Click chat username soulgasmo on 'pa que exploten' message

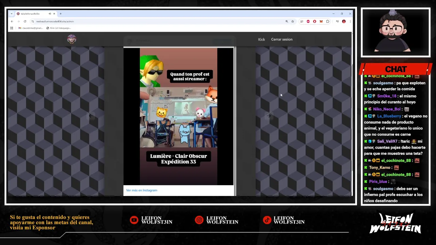[x=383, y=83]
